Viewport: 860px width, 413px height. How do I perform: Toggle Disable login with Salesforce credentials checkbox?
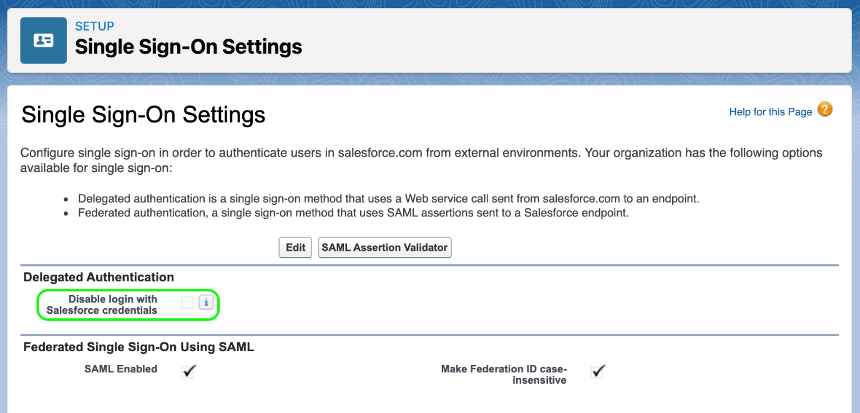coord(187,303)
